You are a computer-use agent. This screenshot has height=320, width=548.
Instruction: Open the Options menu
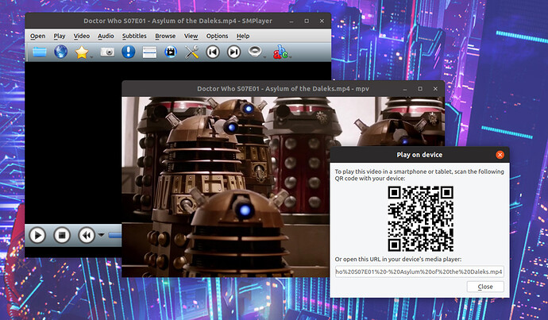point(217,36)
